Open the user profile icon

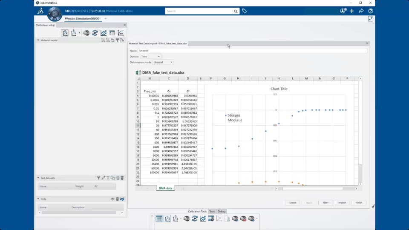click(x=343, y=11)
